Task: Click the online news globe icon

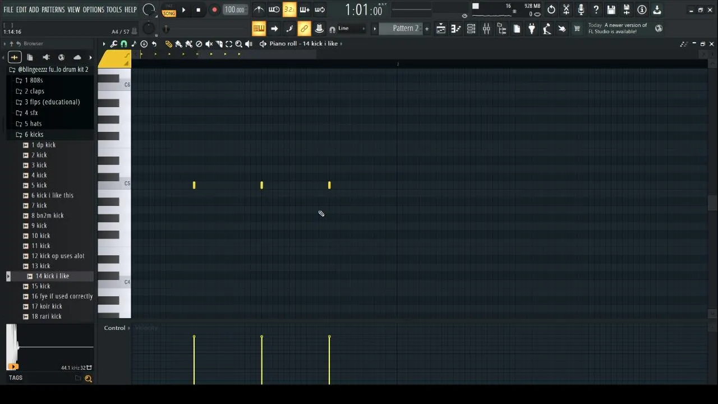Action: pos(659,28)
